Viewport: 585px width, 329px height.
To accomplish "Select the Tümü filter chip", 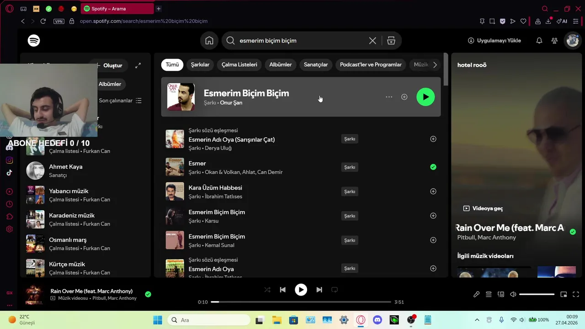I will [172, 65].
